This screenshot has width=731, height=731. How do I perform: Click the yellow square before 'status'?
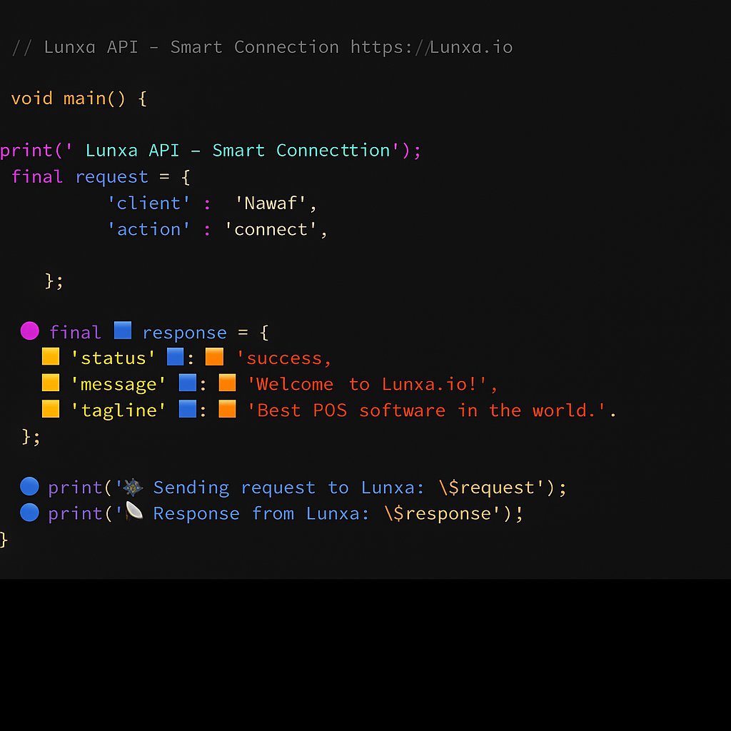tap(50, 356)
